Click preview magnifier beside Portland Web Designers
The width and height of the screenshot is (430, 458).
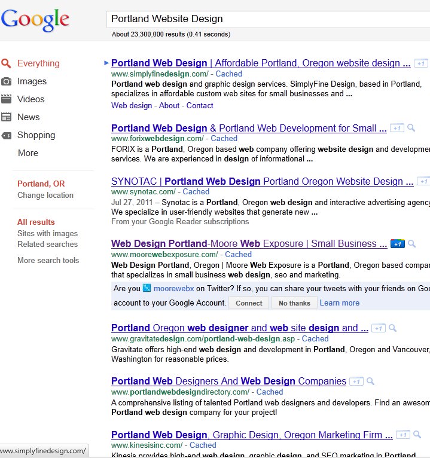pos(370,381)
